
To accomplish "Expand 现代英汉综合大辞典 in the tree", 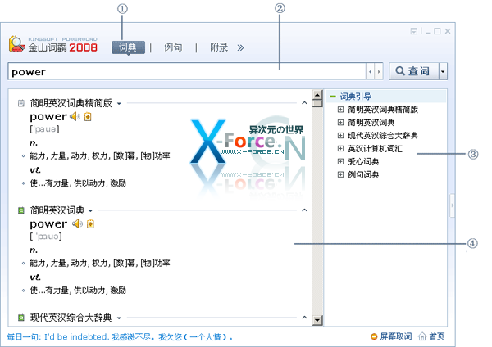I will (340, 135).
